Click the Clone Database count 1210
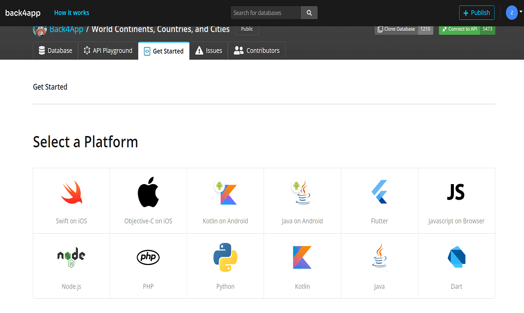The image size is (524, 313). (425, 29)
